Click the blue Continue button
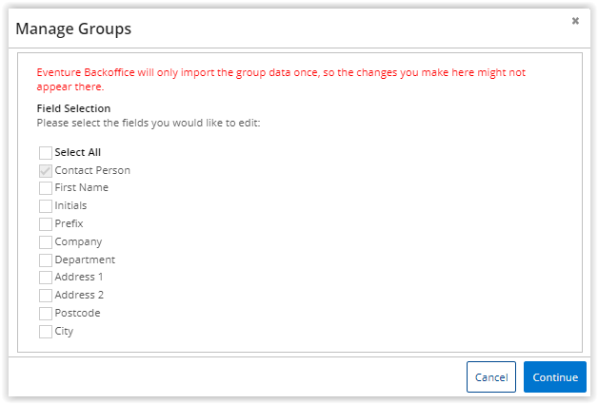This screenshot has height=404, width=598. (555, 377)
